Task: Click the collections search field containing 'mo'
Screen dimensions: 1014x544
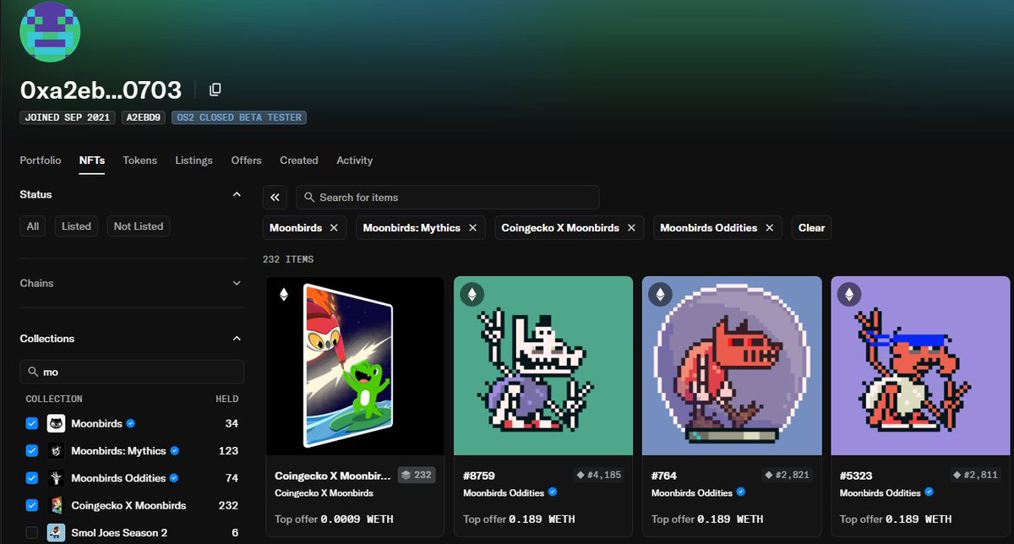Action: (132, 372)
